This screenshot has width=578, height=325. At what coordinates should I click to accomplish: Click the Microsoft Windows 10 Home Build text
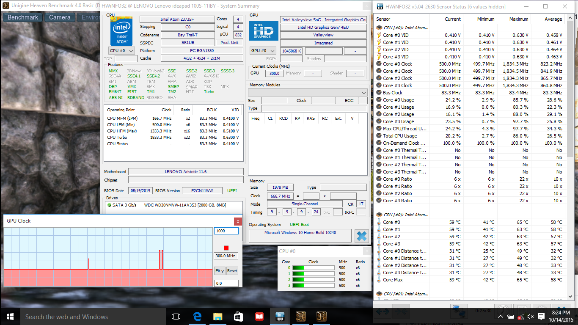coord(300,233)
